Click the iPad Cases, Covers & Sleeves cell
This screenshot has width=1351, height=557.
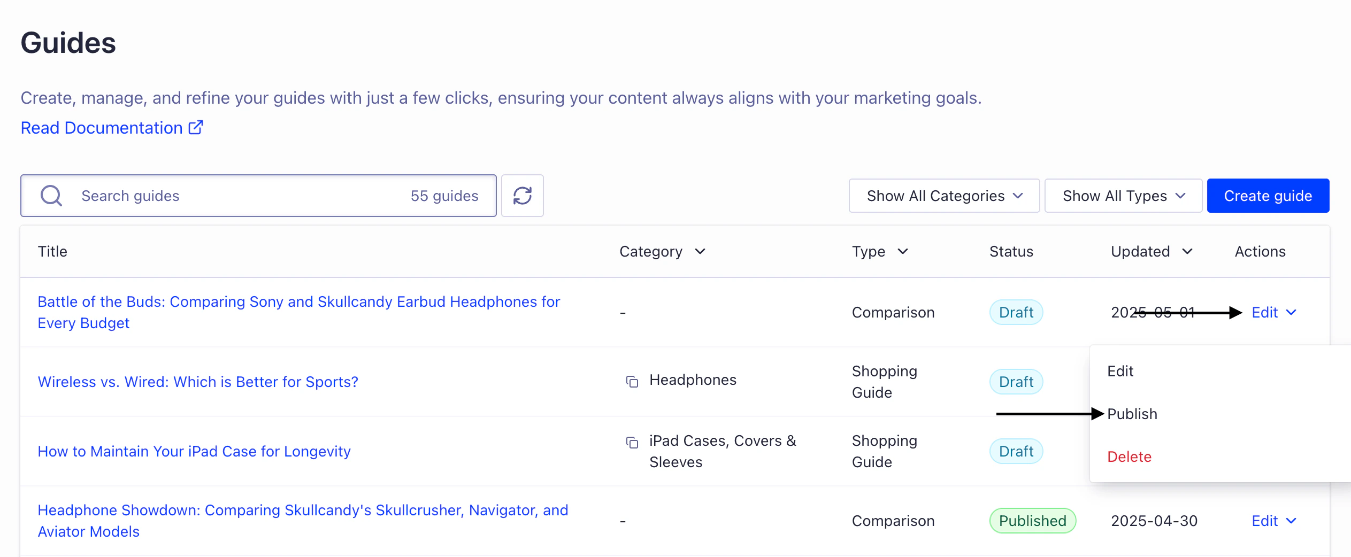coord(723,451)
